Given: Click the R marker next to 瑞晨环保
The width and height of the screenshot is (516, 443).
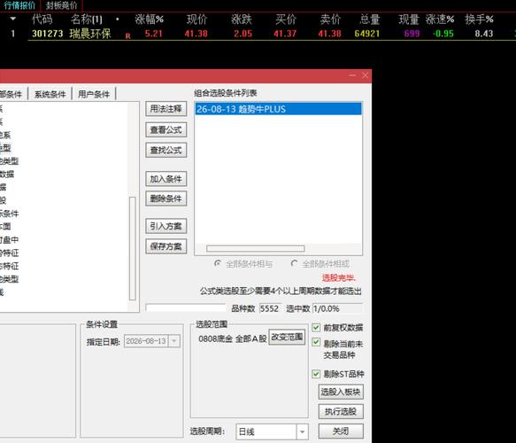Looking at the screenshot, I should 127,36.
